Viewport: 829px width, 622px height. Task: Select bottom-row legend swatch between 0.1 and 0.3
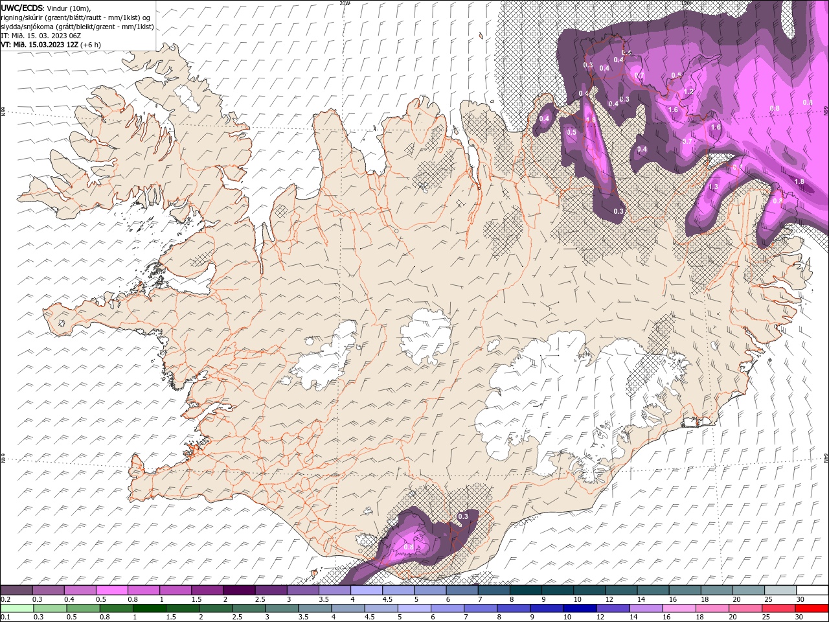(x=17, y=608)
